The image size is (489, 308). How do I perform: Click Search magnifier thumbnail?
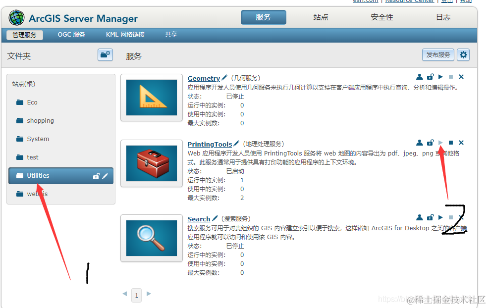(152, 238)
